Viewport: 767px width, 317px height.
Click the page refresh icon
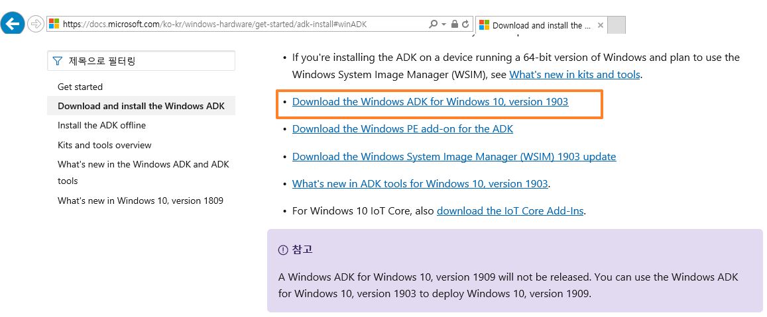tap(465, 24)
